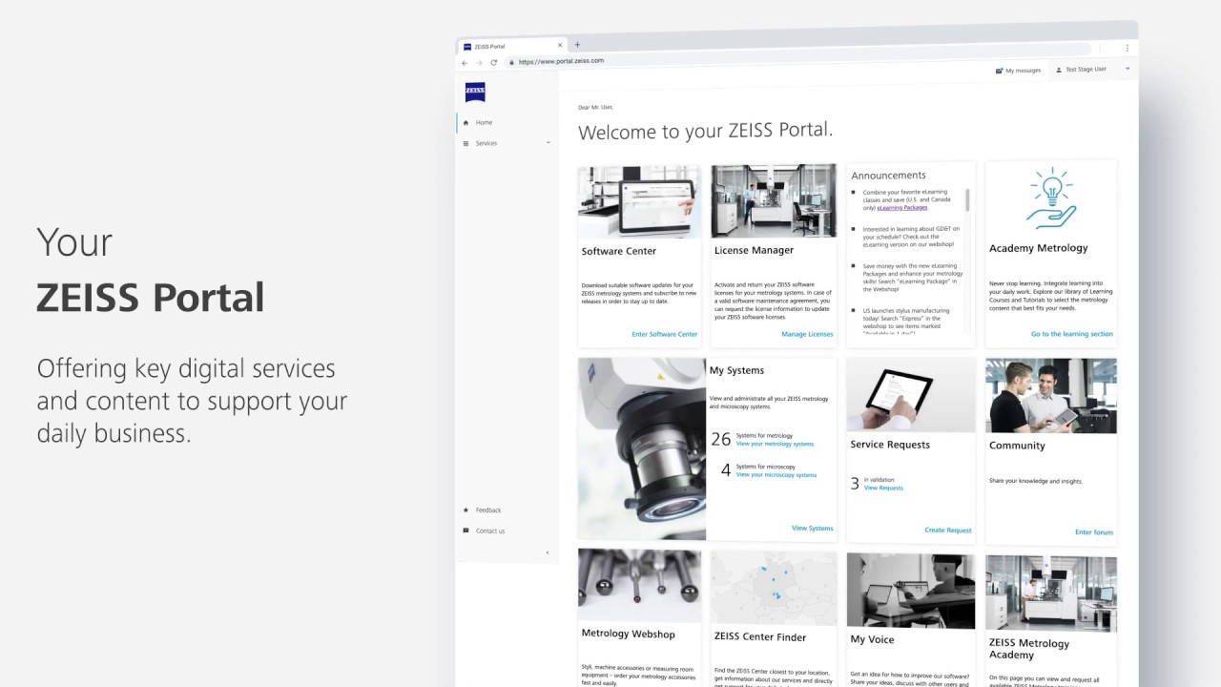Screen dimensions: 1221x687
Task: Click the Announcements heading
Action: coord(888,176)
